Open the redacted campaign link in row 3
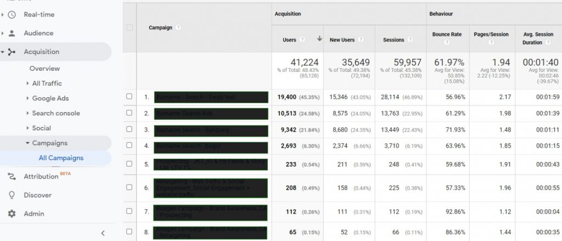This screenshot has width=562, height=241. (211, 130)
